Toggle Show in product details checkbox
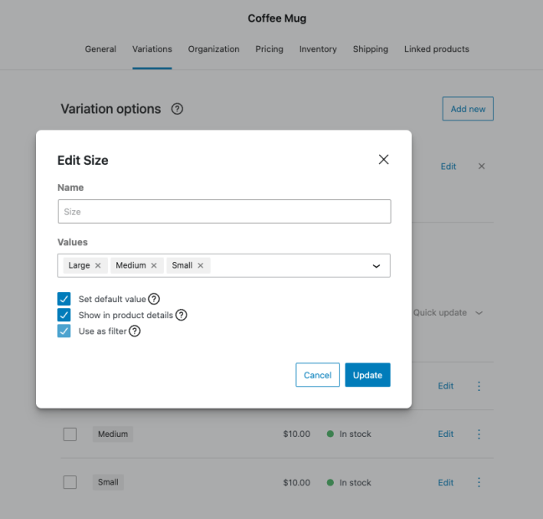Viewport: 543px width, 519px height. pos(64,316)
